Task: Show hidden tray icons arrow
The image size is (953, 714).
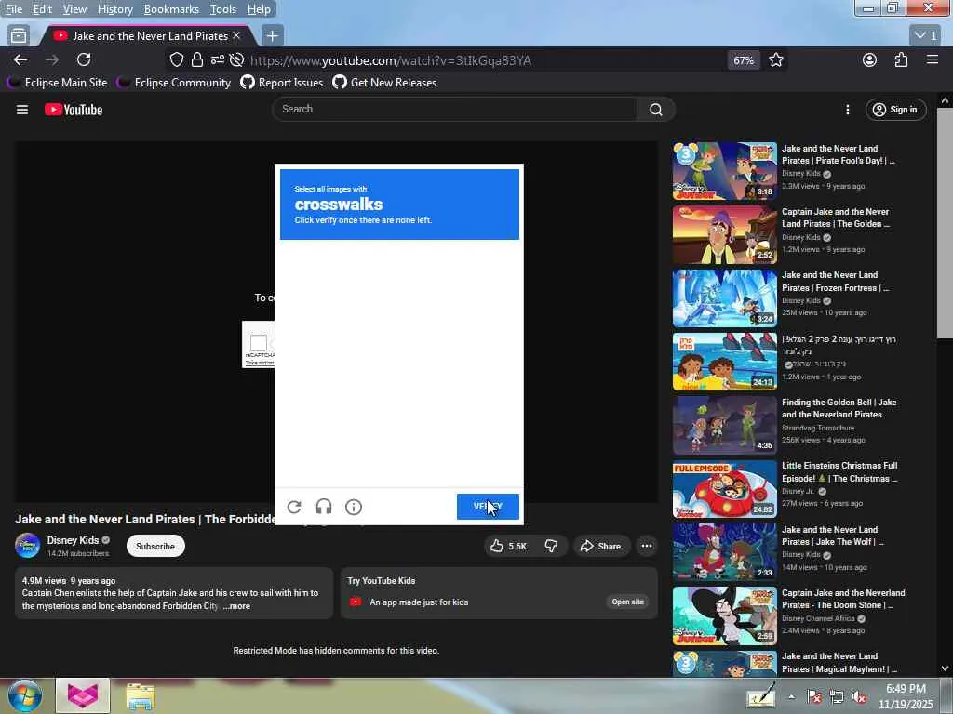Action: [x=791, y=697]
